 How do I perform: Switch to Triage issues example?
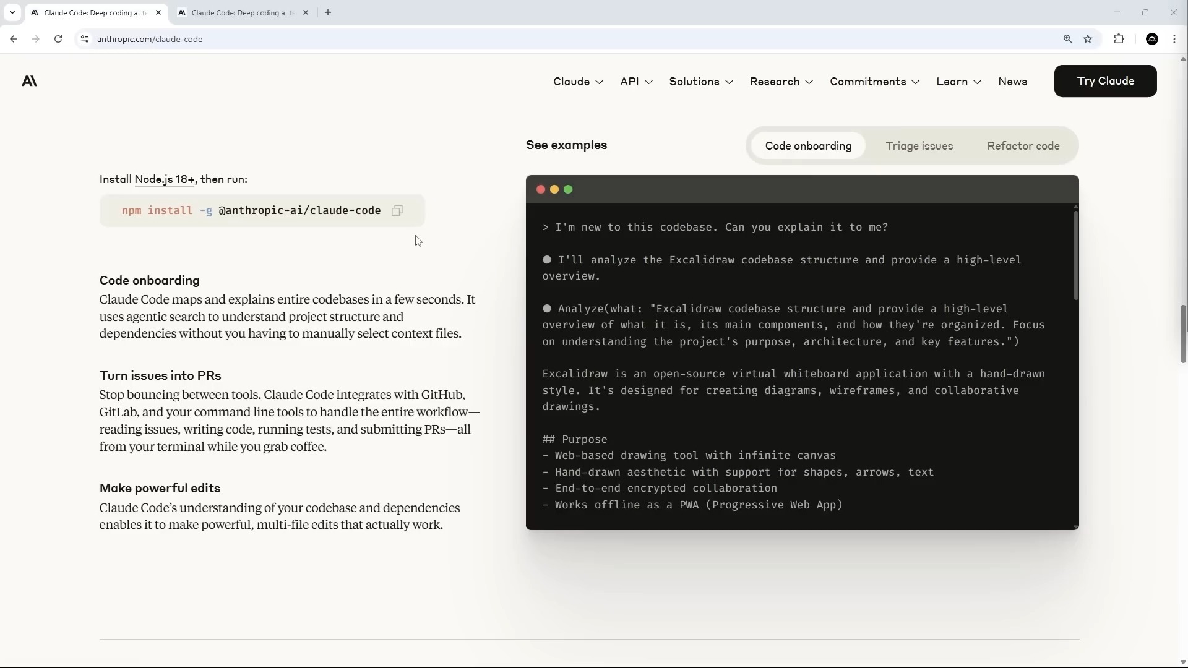click(919, 146)
